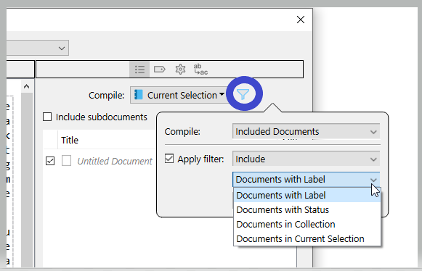Choose Documents with Label option
Viewport: 422px width, 271px height.
(x=307, y=195)
